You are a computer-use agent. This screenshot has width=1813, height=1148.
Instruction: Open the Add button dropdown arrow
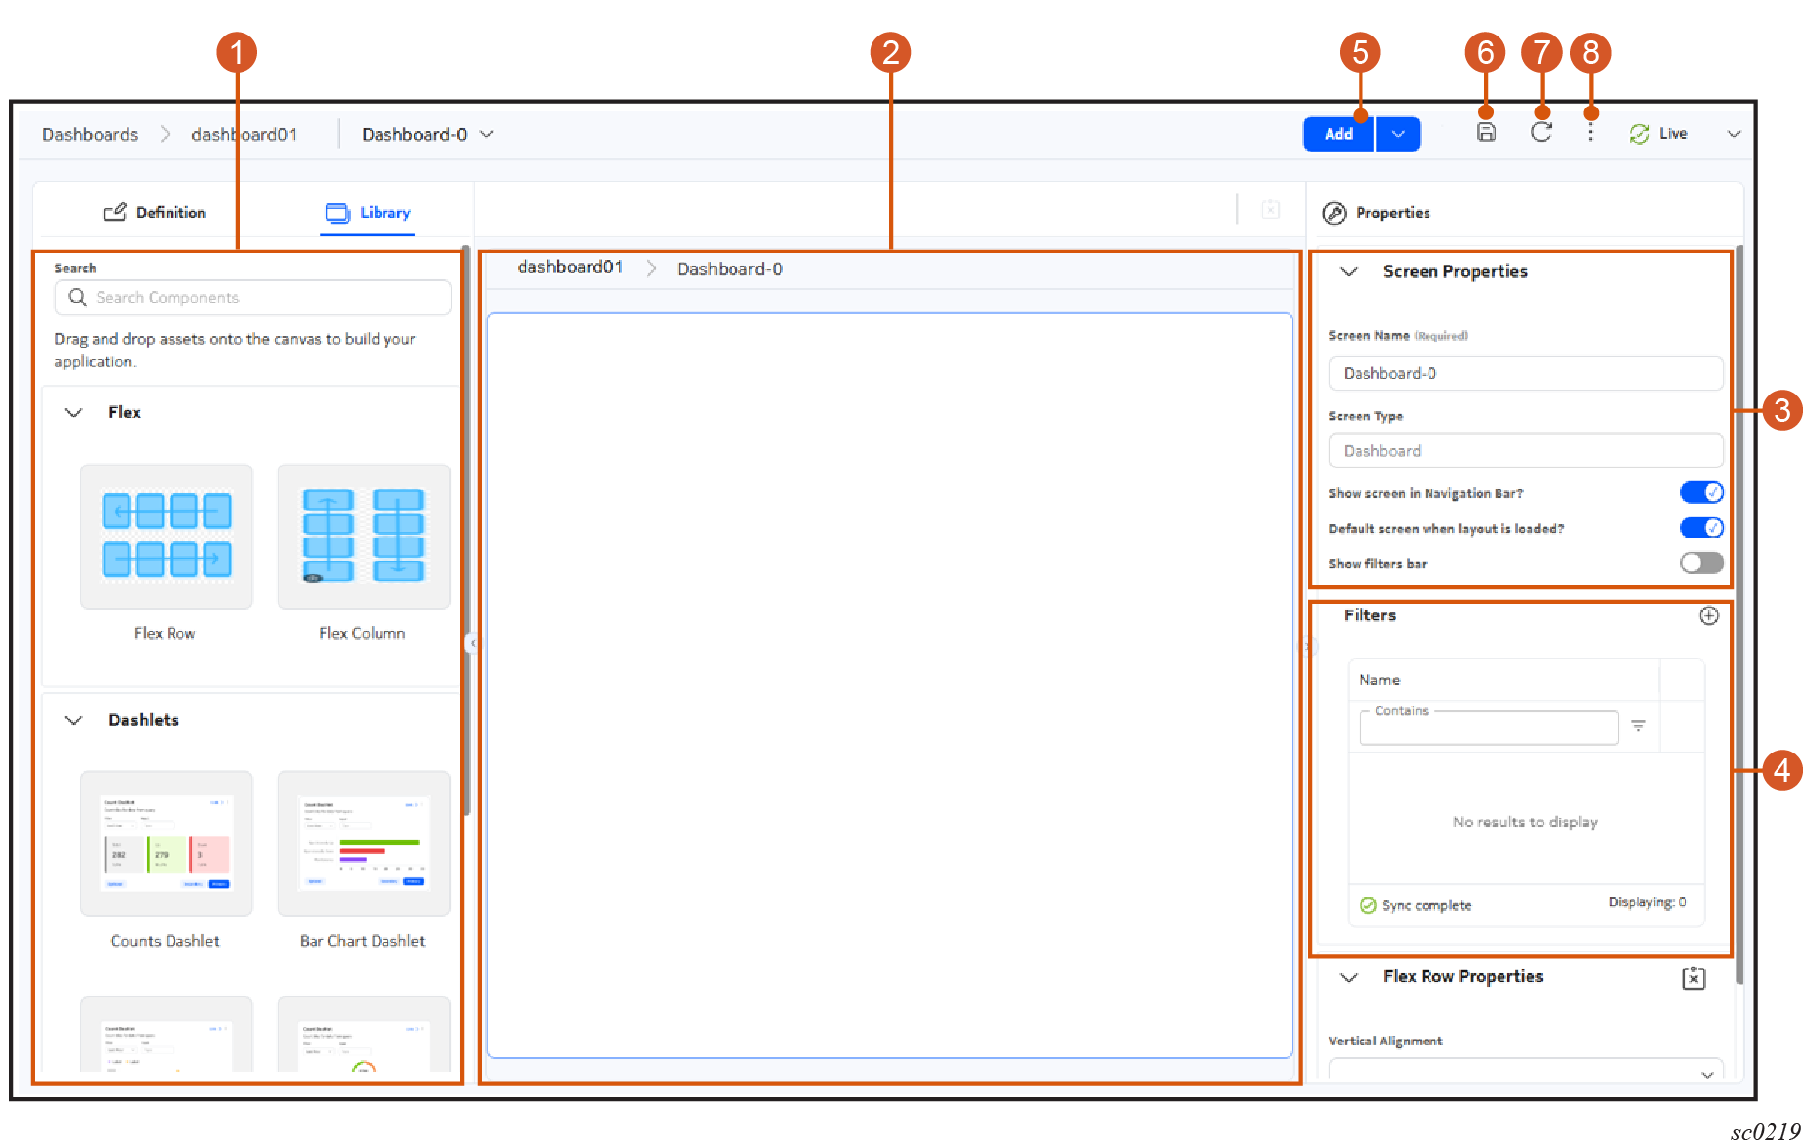1398,134
